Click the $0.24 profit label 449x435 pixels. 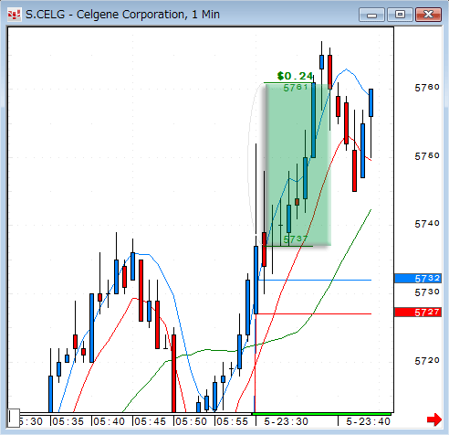point(295,76)
